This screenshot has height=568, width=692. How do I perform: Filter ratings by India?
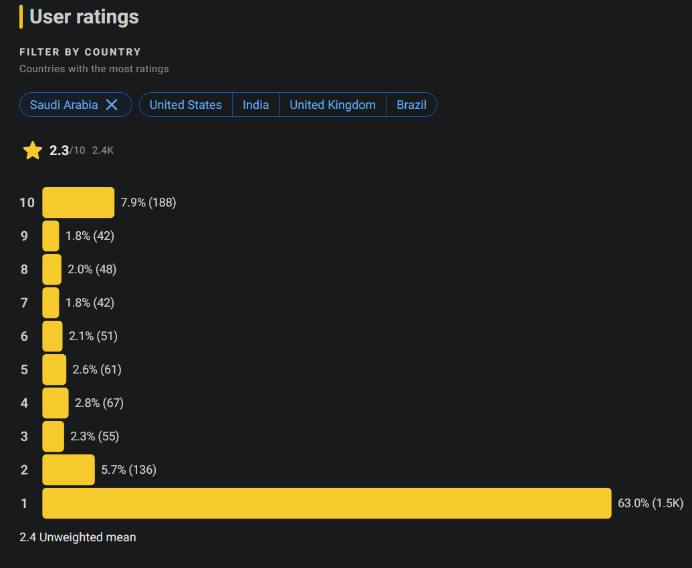coord(255,105)
